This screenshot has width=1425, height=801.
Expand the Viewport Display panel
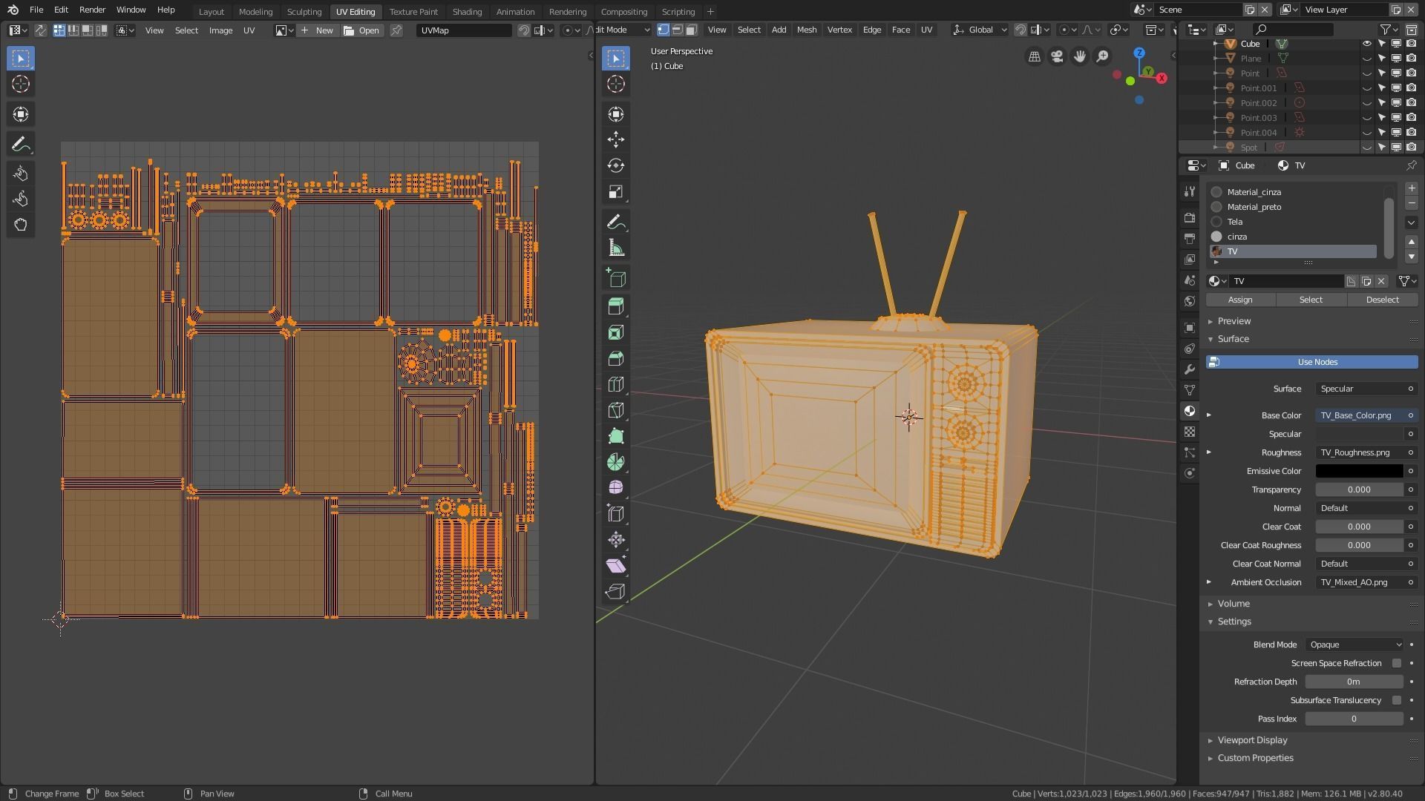point(1251,740)
